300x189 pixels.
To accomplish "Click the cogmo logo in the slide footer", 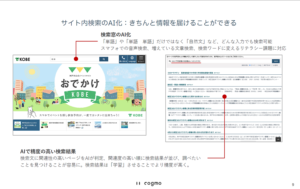I will point(149,184).
